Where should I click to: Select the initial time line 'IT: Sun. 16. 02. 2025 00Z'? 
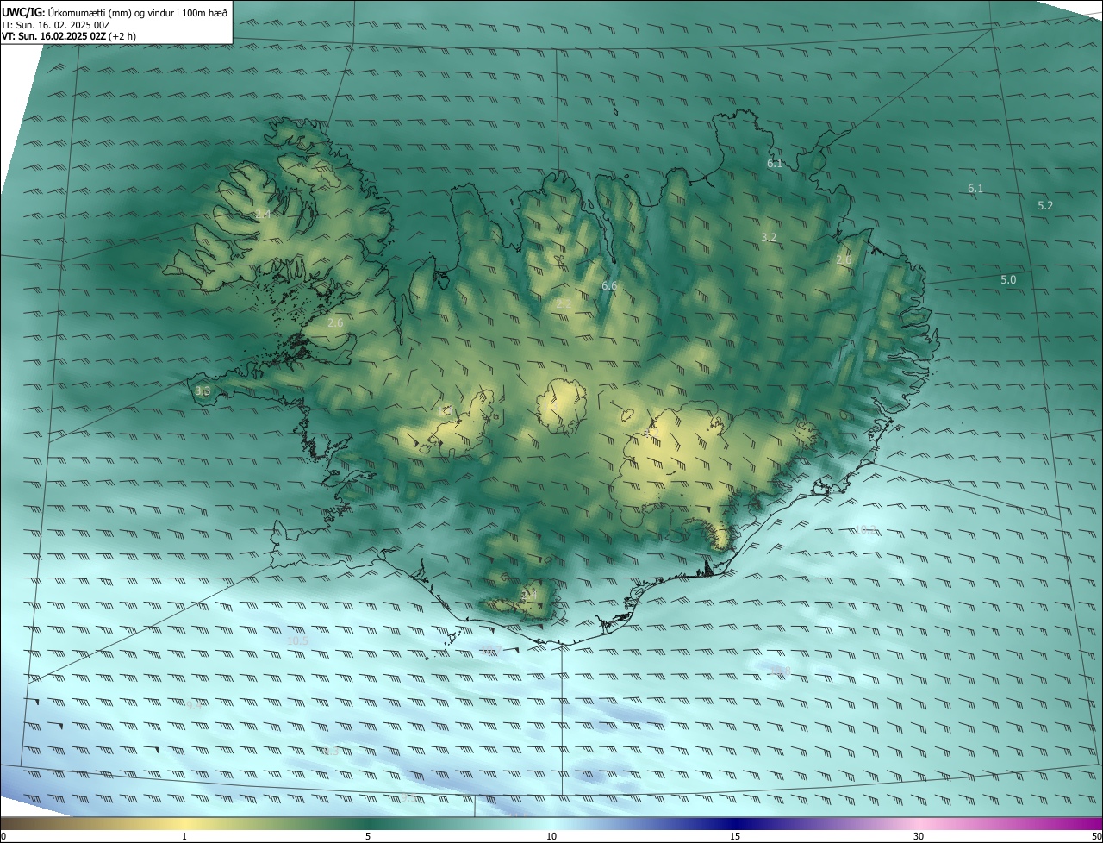coord(55,25)
